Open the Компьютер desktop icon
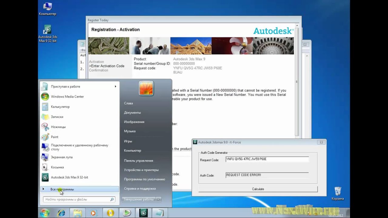The width and height of the screenshot is (388, 218). (48, 9)
